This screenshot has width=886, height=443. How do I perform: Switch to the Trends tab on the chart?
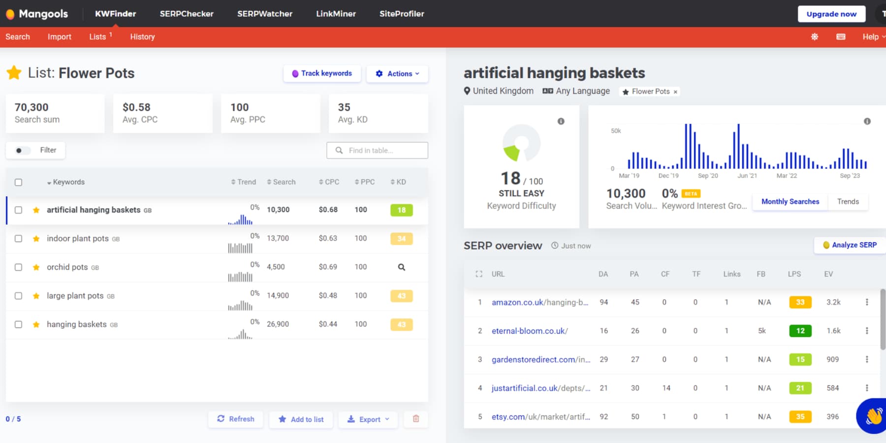pyautogui.click(x=848, y=201)
